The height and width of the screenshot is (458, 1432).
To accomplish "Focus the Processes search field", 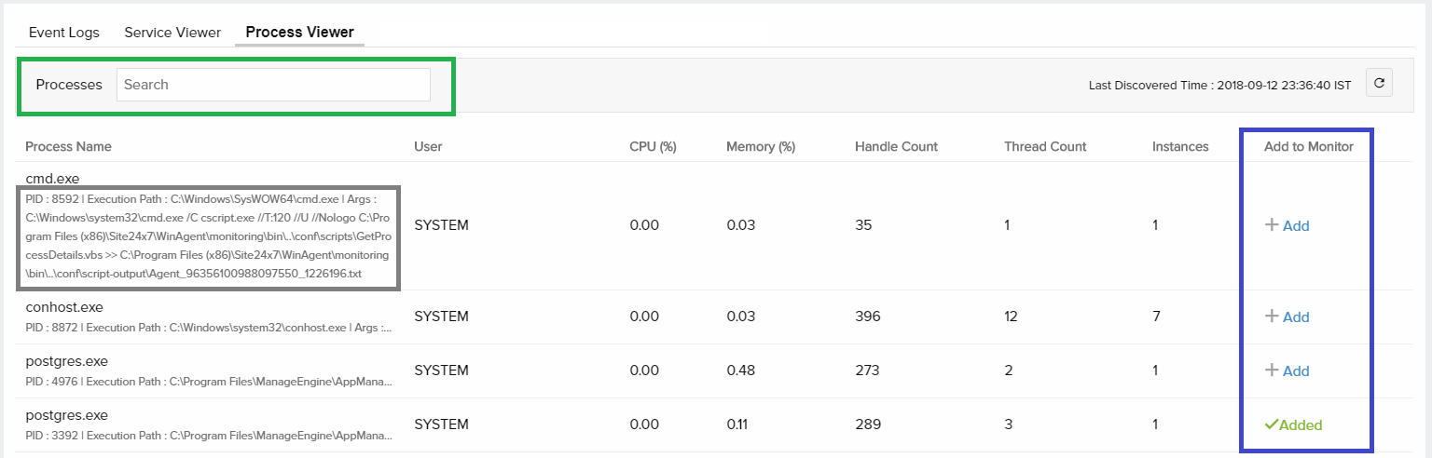I will coord(273,85).
